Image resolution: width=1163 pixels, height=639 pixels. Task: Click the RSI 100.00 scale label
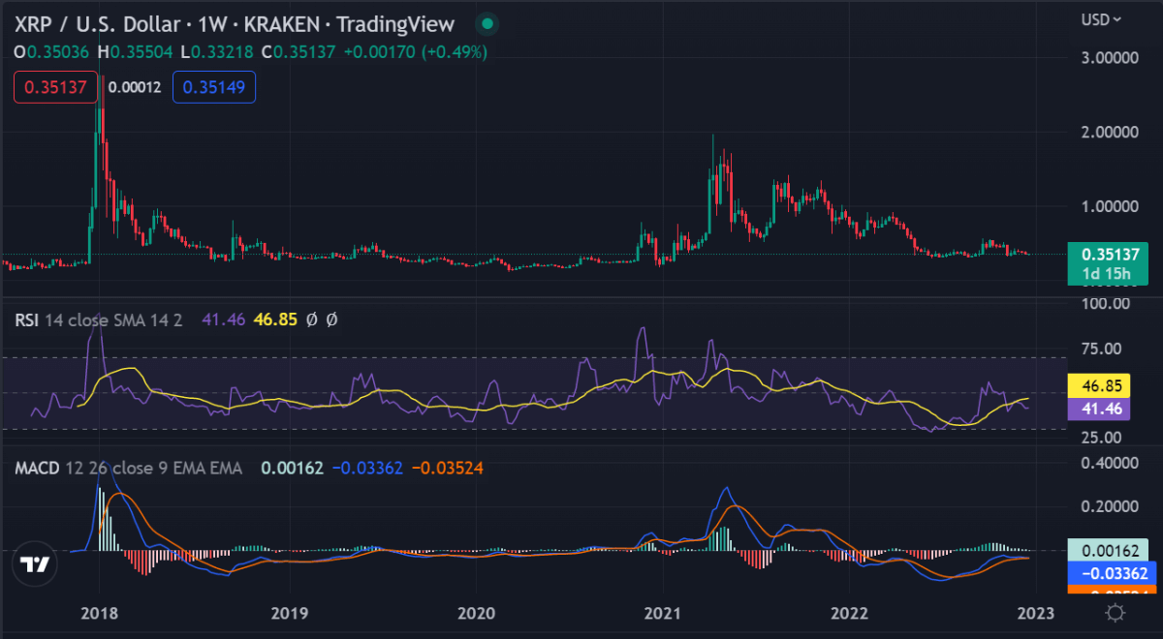click(1108, 305)
